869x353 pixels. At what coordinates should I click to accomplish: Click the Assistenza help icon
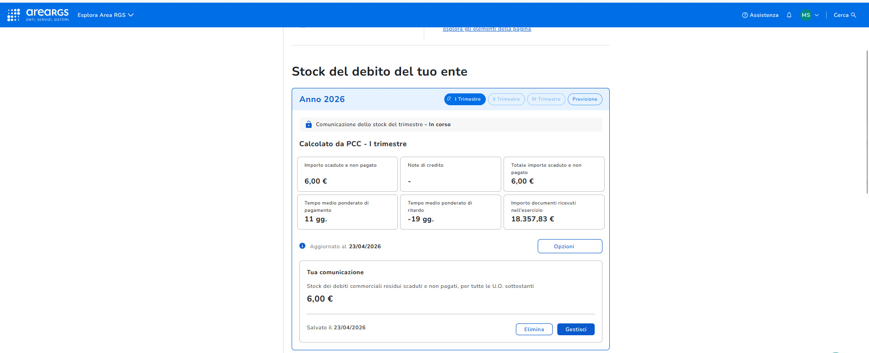[x=745, y=15]
